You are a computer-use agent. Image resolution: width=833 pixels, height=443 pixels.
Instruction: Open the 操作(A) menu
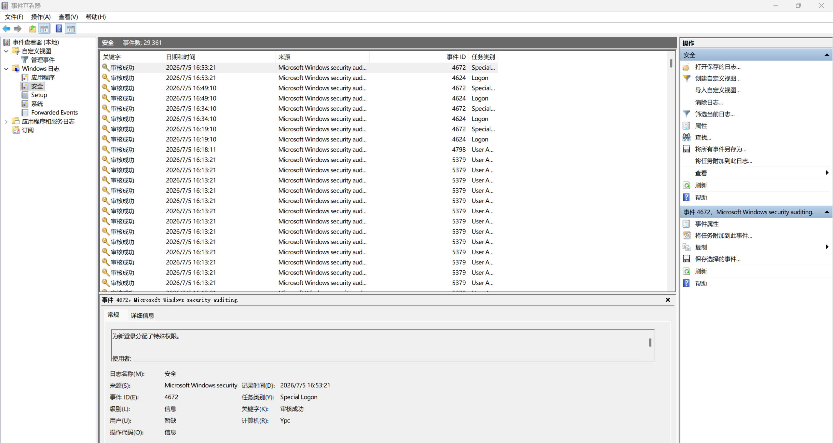[x=41, y=17]
